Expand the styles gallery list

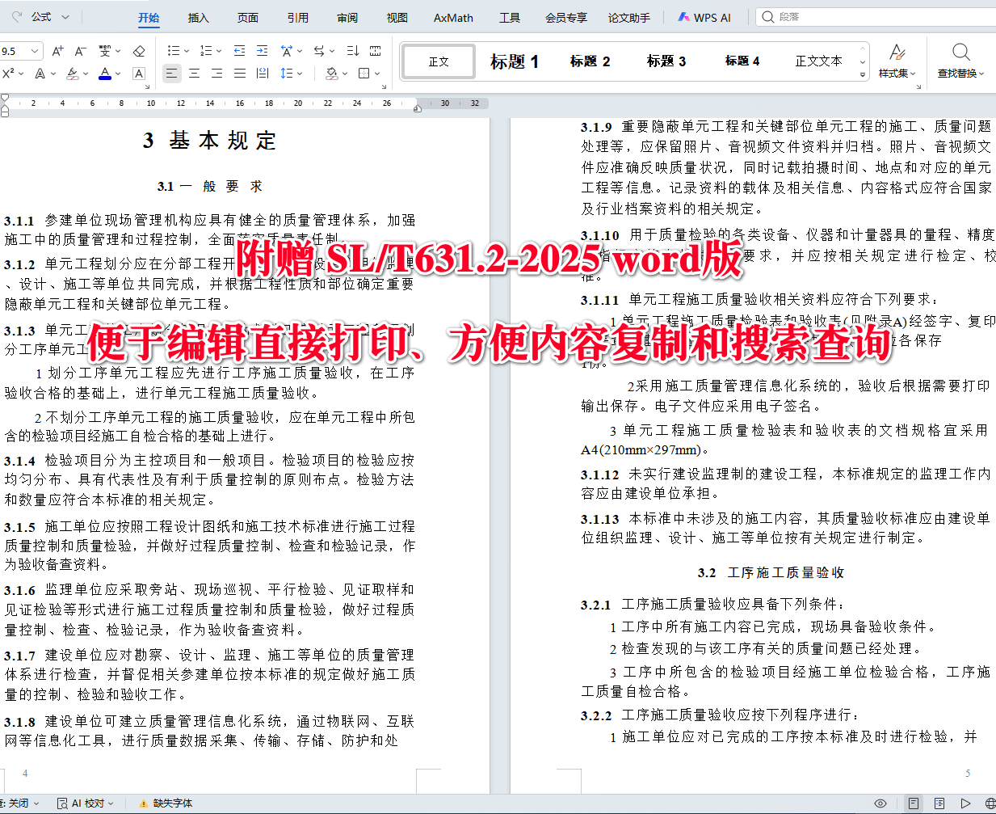[863, 74]
